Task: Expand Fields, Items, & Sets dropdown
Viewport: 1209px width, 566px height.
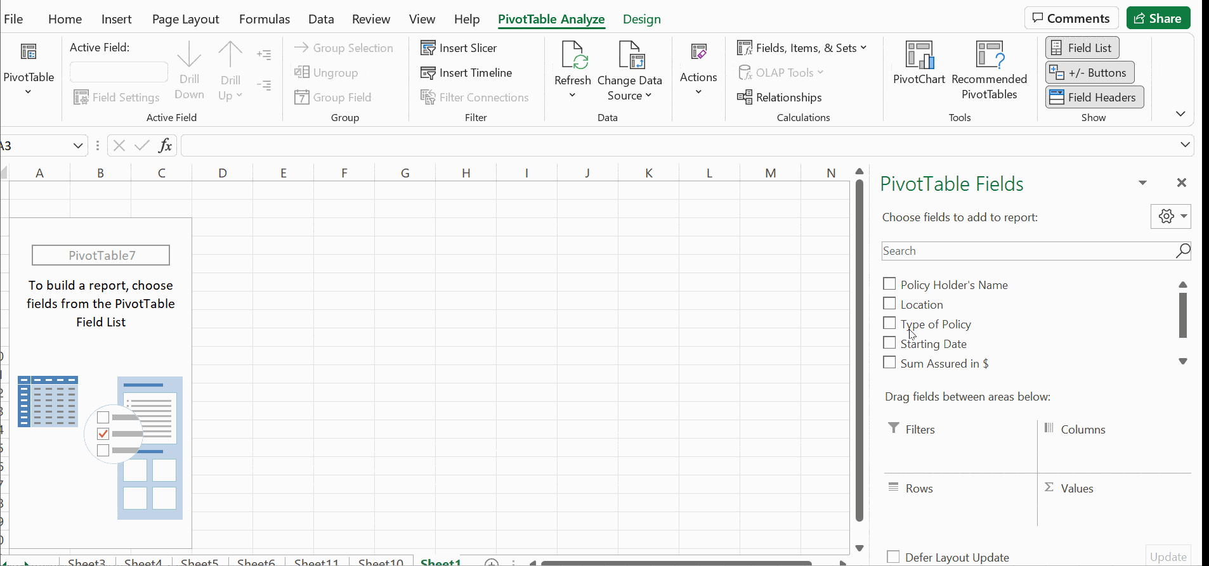Action: (802, 48)
